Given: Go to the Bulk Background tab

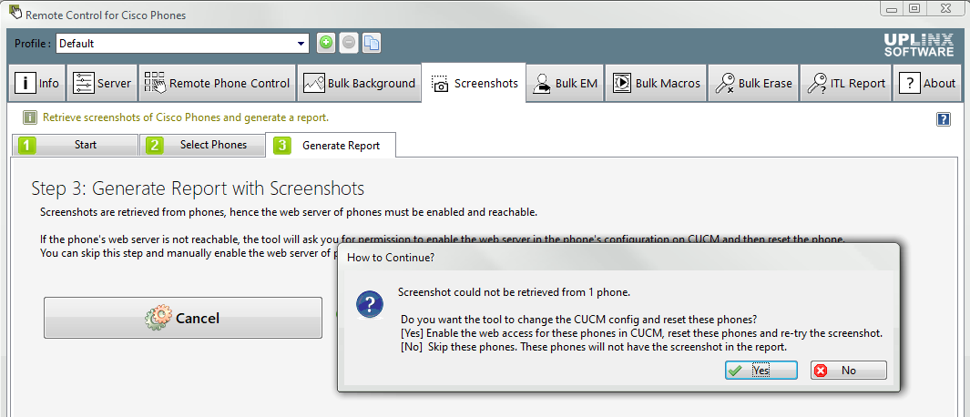Looking at the screenshot, I should point(359,83).
